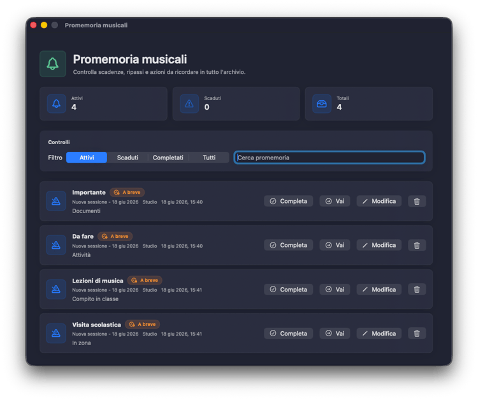
Task: Click the warning triangle icon in Scaduti card
Action: 189,104
